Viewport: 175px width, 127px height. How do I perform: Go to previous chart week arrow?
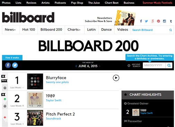coord(76,66)
